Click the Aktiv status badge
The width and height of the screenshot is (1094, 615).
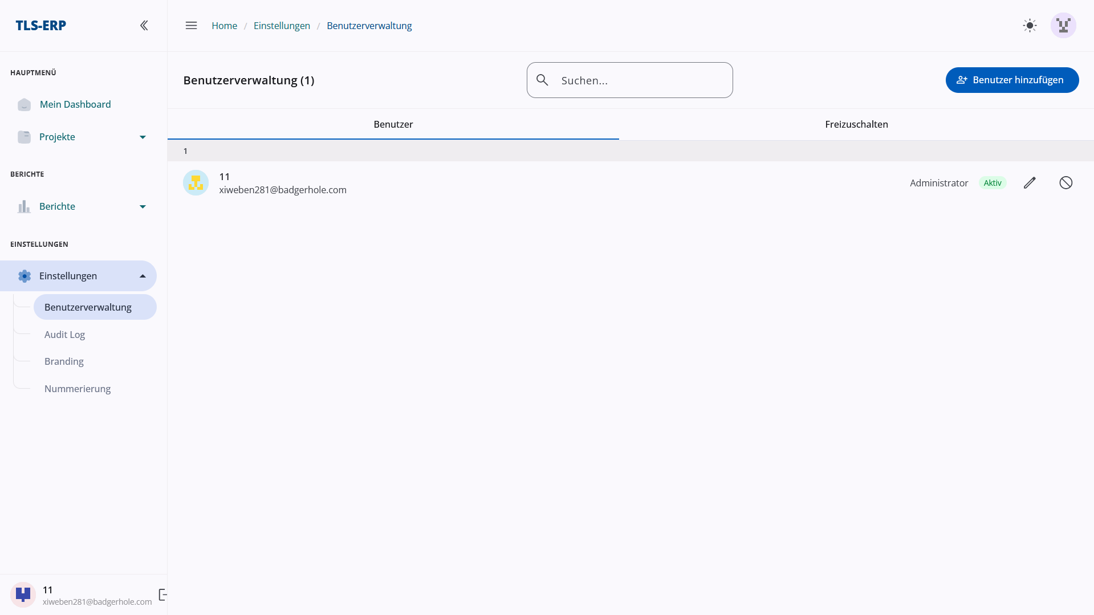993,183
